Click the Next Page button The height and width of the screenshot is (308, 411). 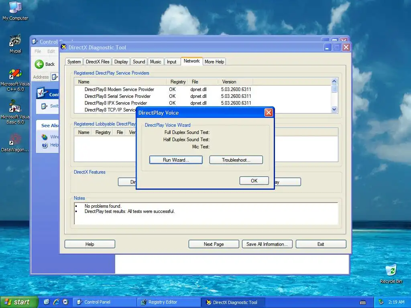[214, 244]
